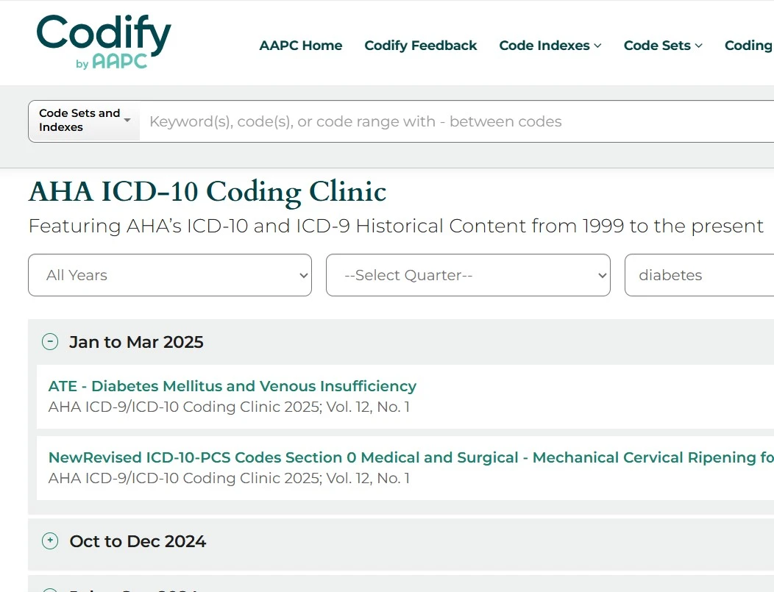774x592 pixels.
Task: Click the caret in Code Sets and Indexes selector
Action: click(127, 120)
